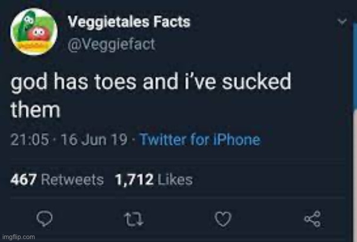Click the red tomato in the avatar
This screenshot has width=357, height=242.
(x=39, y=32)
